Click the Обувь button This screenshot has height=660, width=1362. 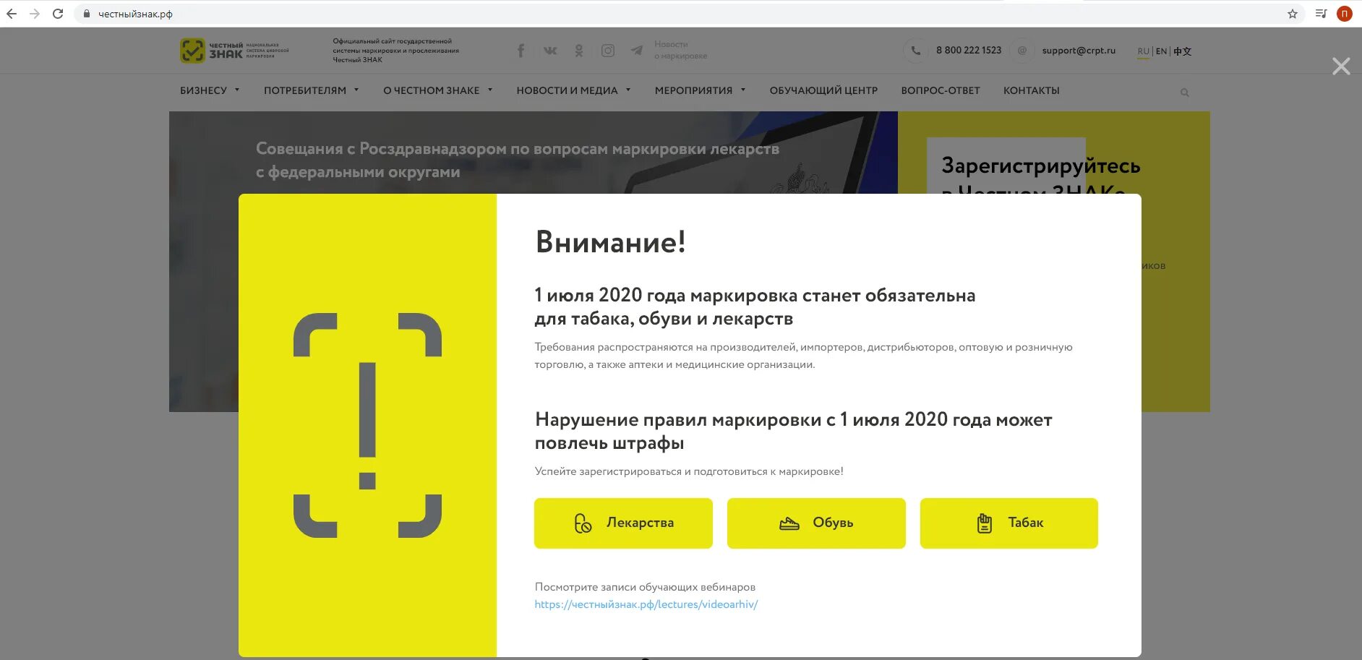816,523
